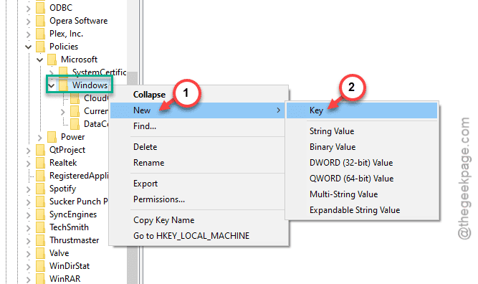Select the Windows key label

tap(90, 85)
